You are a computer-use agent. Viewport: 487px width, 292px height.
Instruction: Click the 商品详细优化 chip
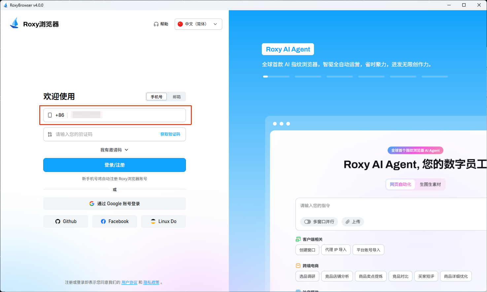(456, 276)
